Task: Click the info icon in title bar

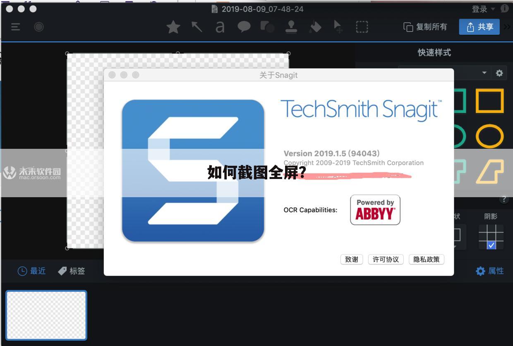Action: 505,9
